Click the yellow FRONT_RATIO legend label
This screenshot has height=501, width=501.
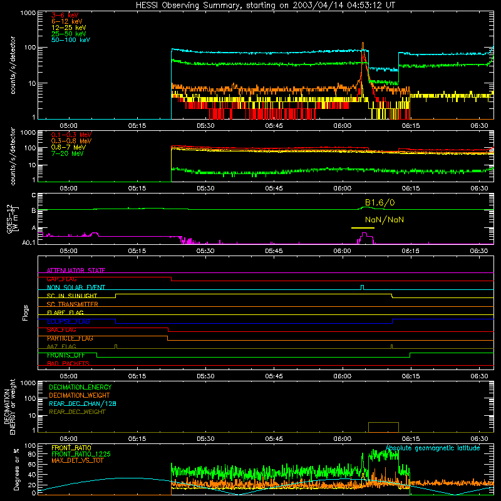(71, 448)
